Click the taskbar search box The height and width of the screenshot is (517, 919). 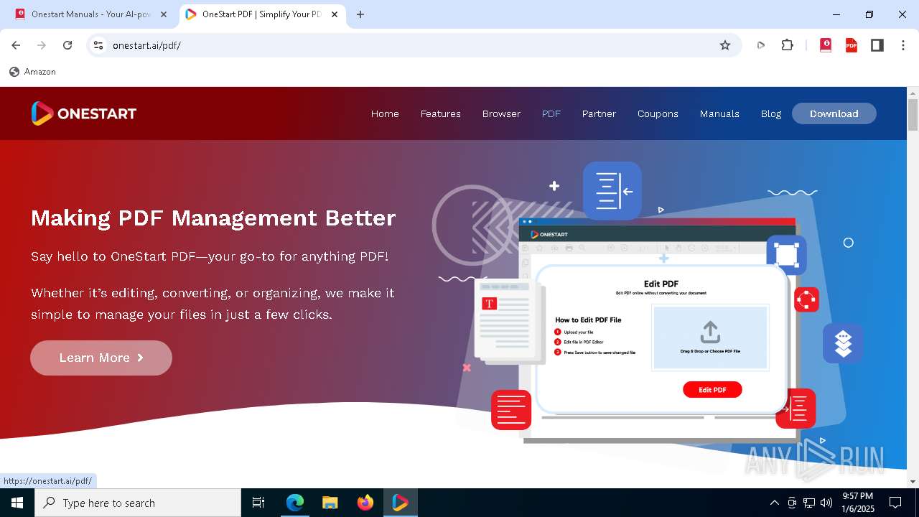(138, 503)
